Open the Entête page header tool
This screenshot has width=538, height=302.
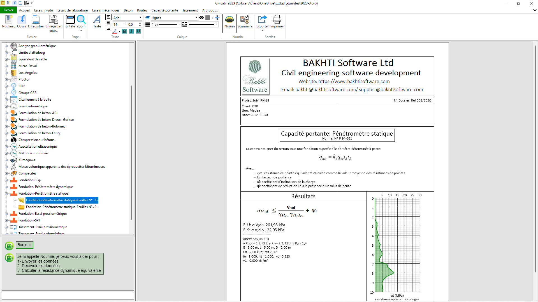click(70, 22)
